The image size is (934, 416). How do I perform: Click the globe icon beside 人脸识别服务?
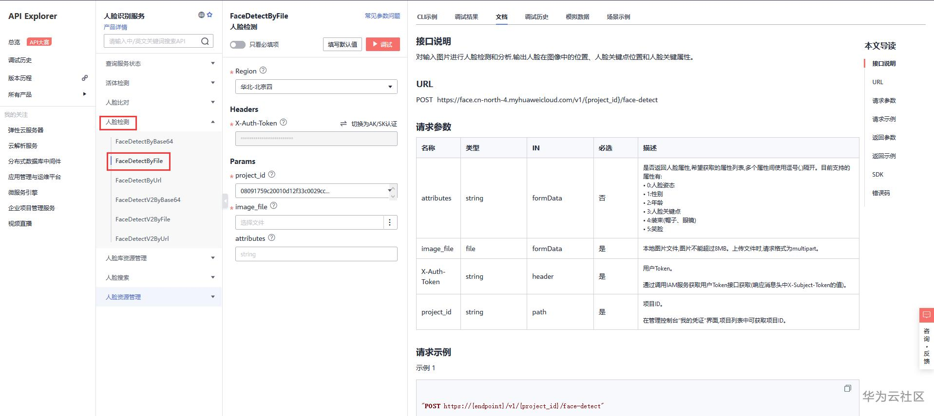(x=201, y=15)
